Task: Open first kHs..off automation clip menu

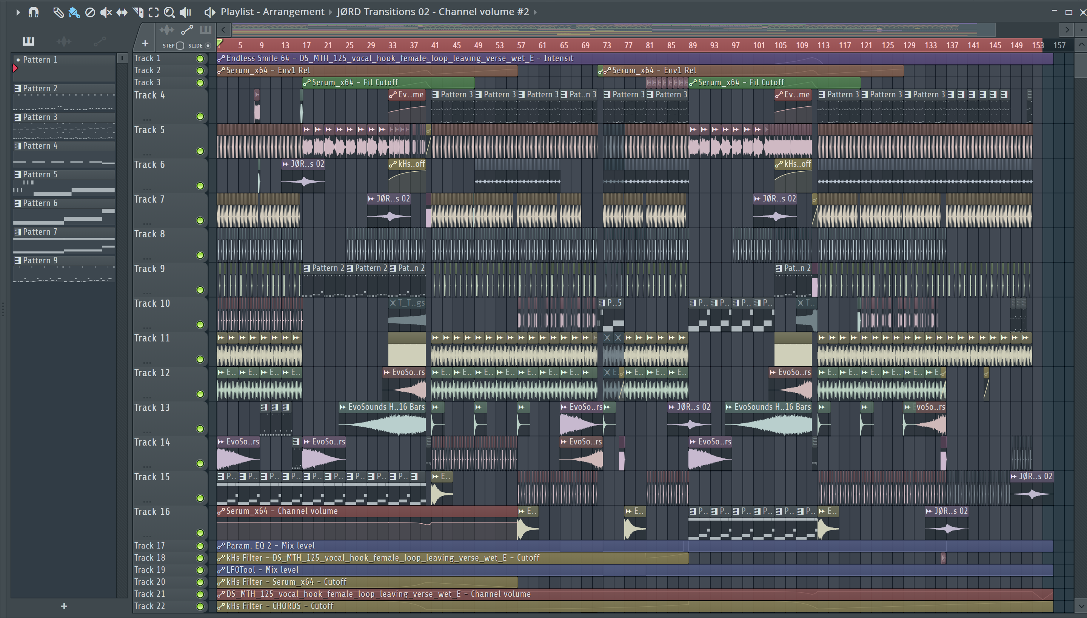Action: tap(393, 164)
